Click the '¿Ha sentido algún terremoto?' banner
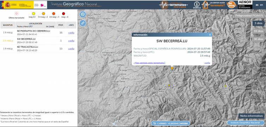 tap(214, 5)
